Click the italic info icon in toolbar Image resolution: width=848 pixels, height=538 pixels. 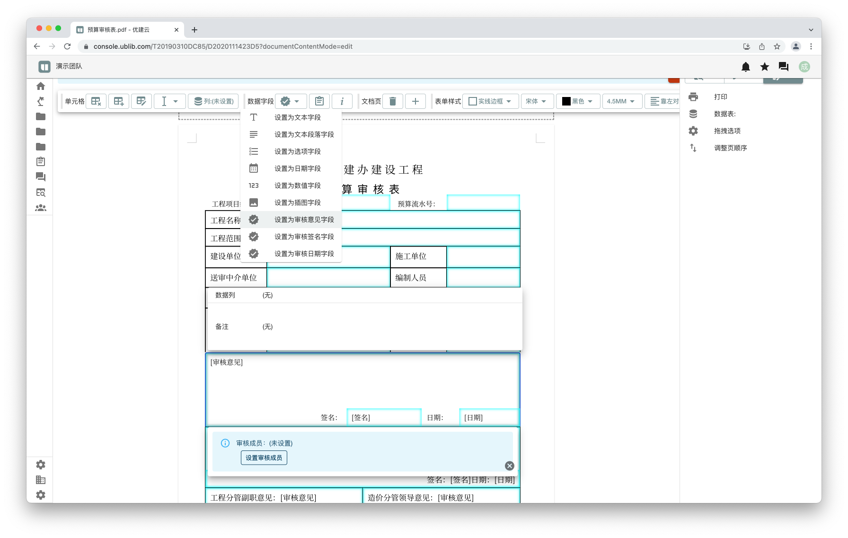(x=342, y=101)
